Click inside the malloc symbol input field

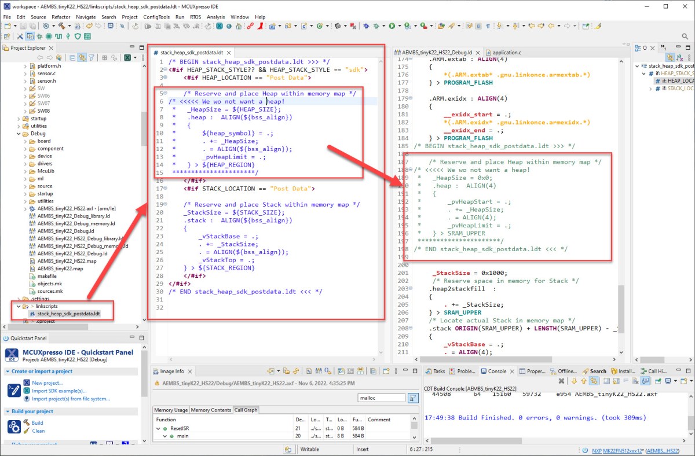pos(381,398)
